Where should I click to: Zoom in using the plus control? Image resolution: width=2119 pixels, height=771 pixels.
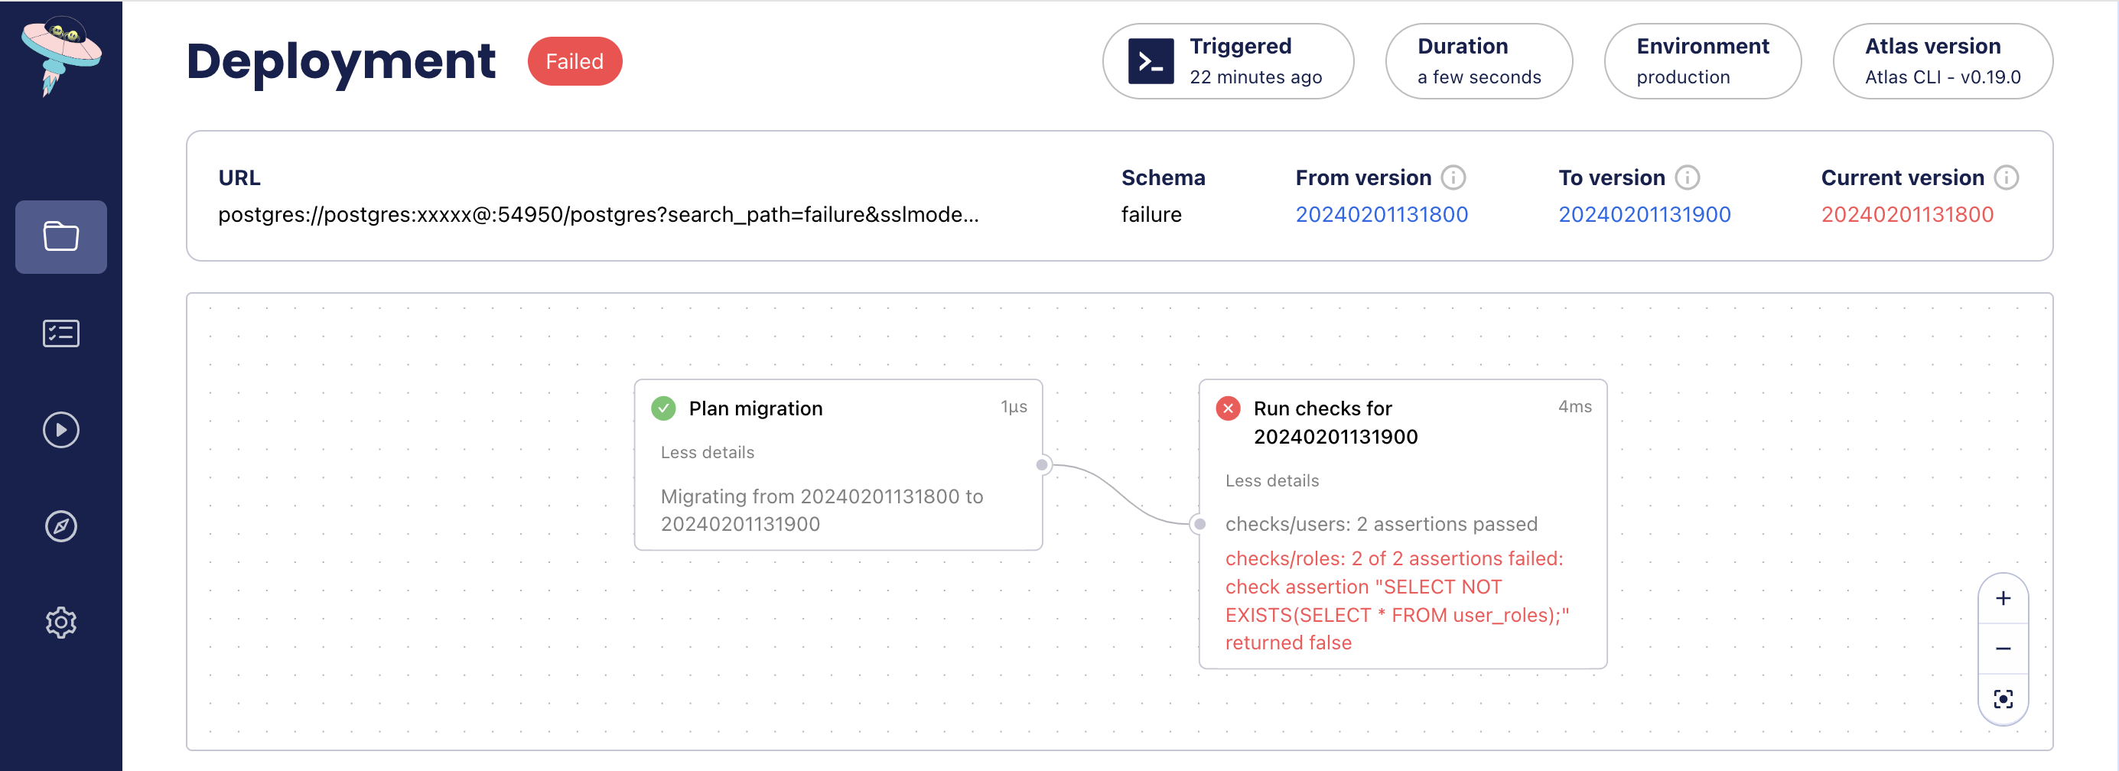pos(2003,598)
